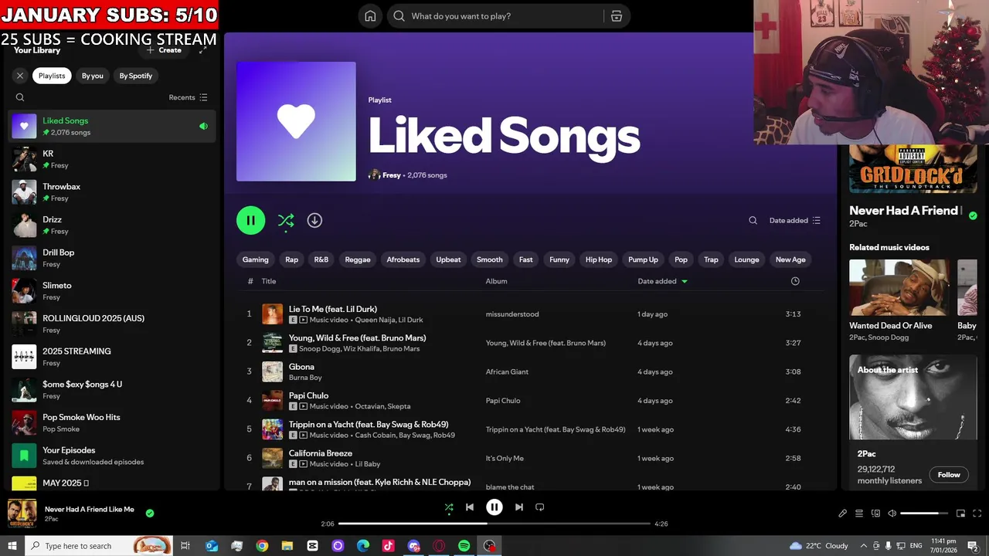Adjust the volume slider

click(x=924, y=514)
